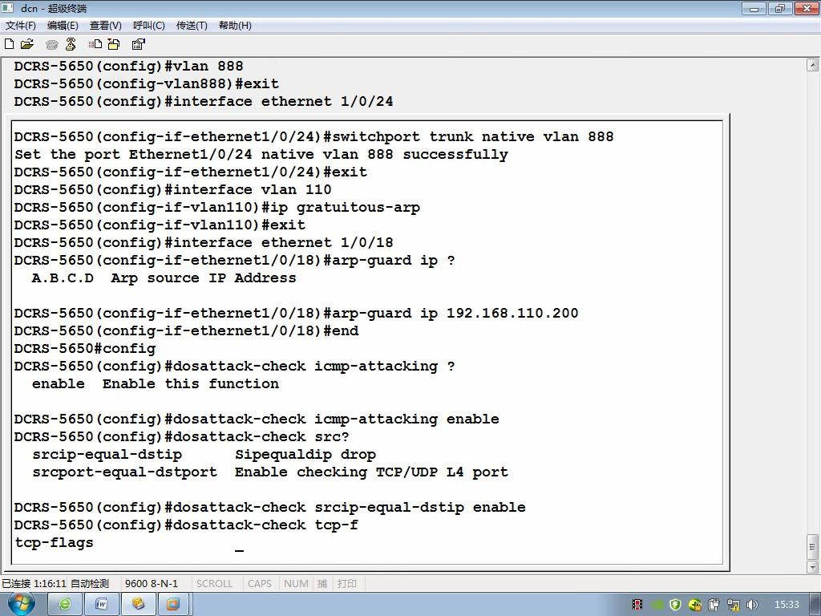The image size is (821, 616).
Task: Click 'dosattack-check icmp-attacking enable' line
Action: [x=257, y=419]
